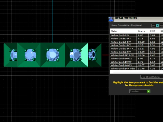This screenshot has width=163, height=122.
Task: Select the Yellow Gold:14KY row
Action: tap(136, 42)
